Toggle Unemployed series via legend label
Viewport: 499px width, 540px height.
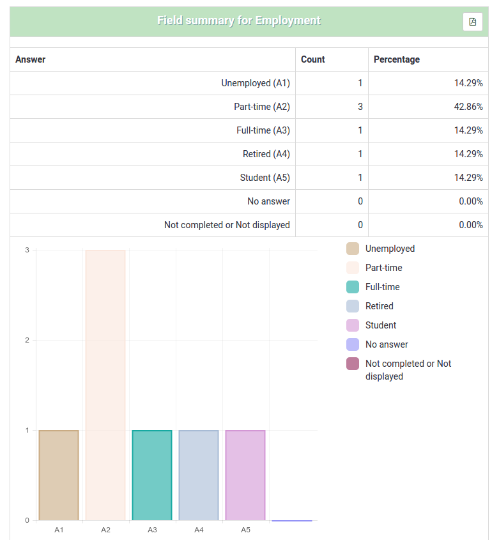click(x=390, y=249)
